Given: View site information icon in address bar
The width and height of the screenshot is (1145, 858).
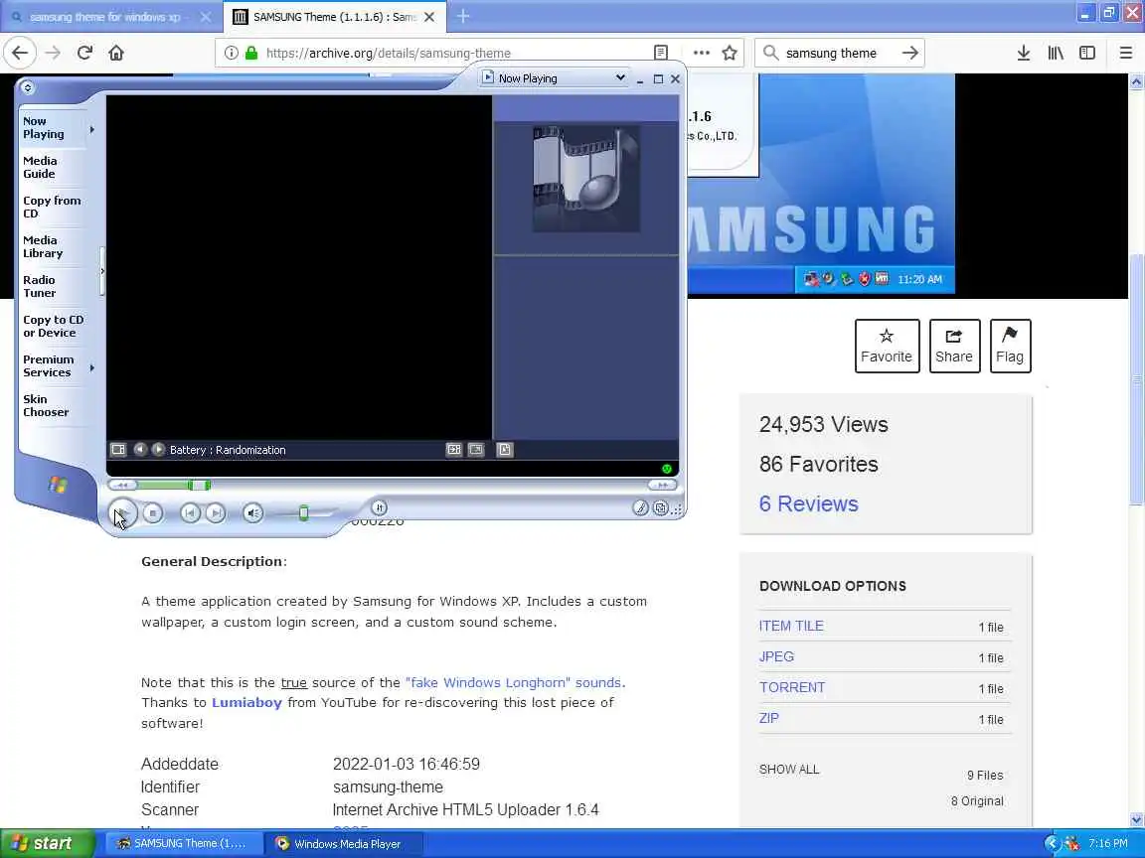Looking at the screenshot, I should (231, 53).
